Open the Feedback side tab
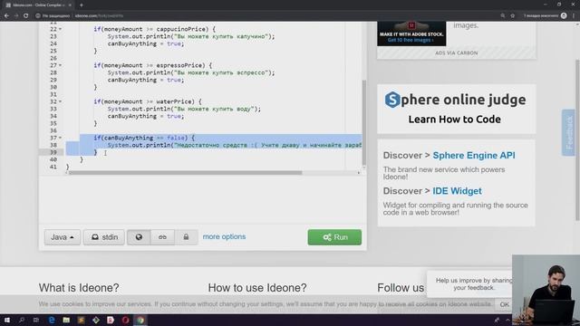 pos(568,132)
